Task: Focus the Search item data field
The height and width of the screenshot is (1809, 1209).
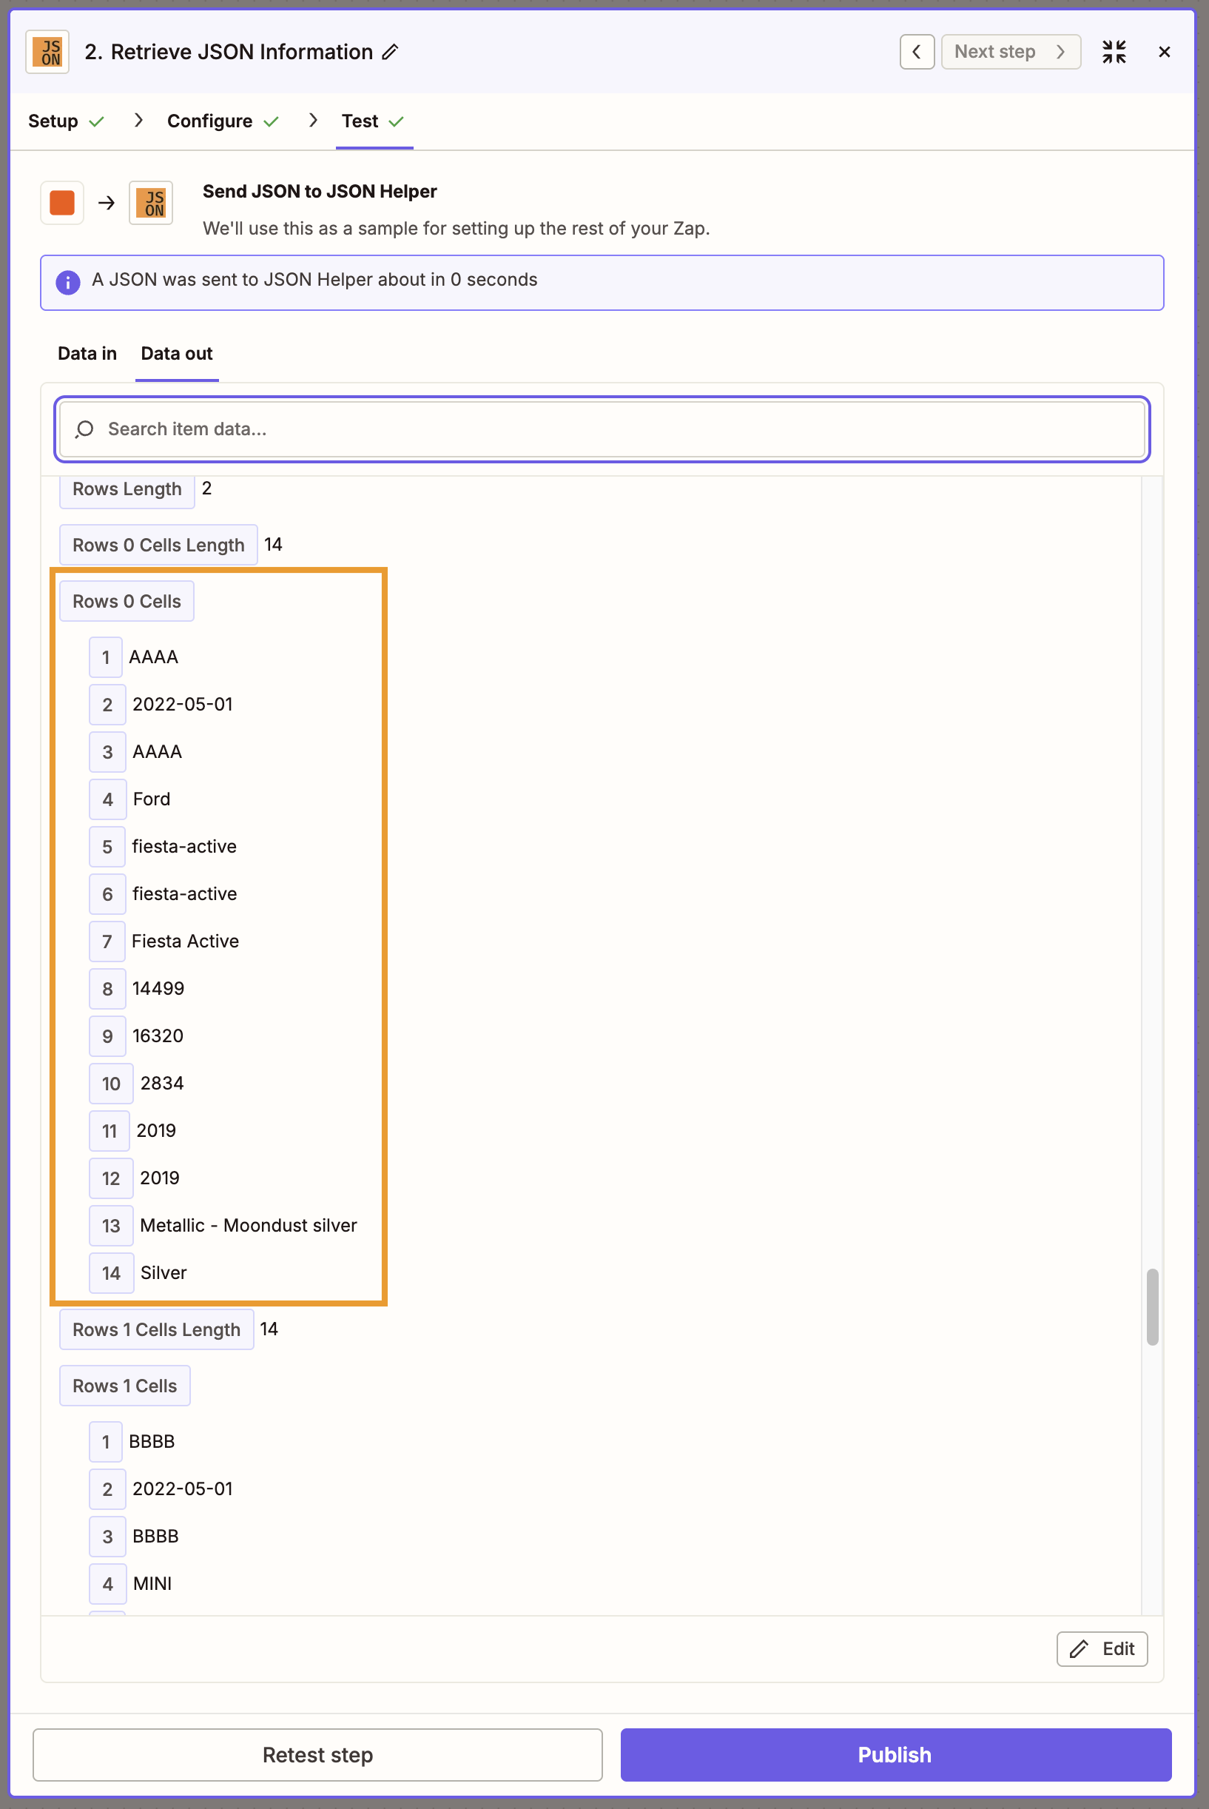Action: point(602,429)
